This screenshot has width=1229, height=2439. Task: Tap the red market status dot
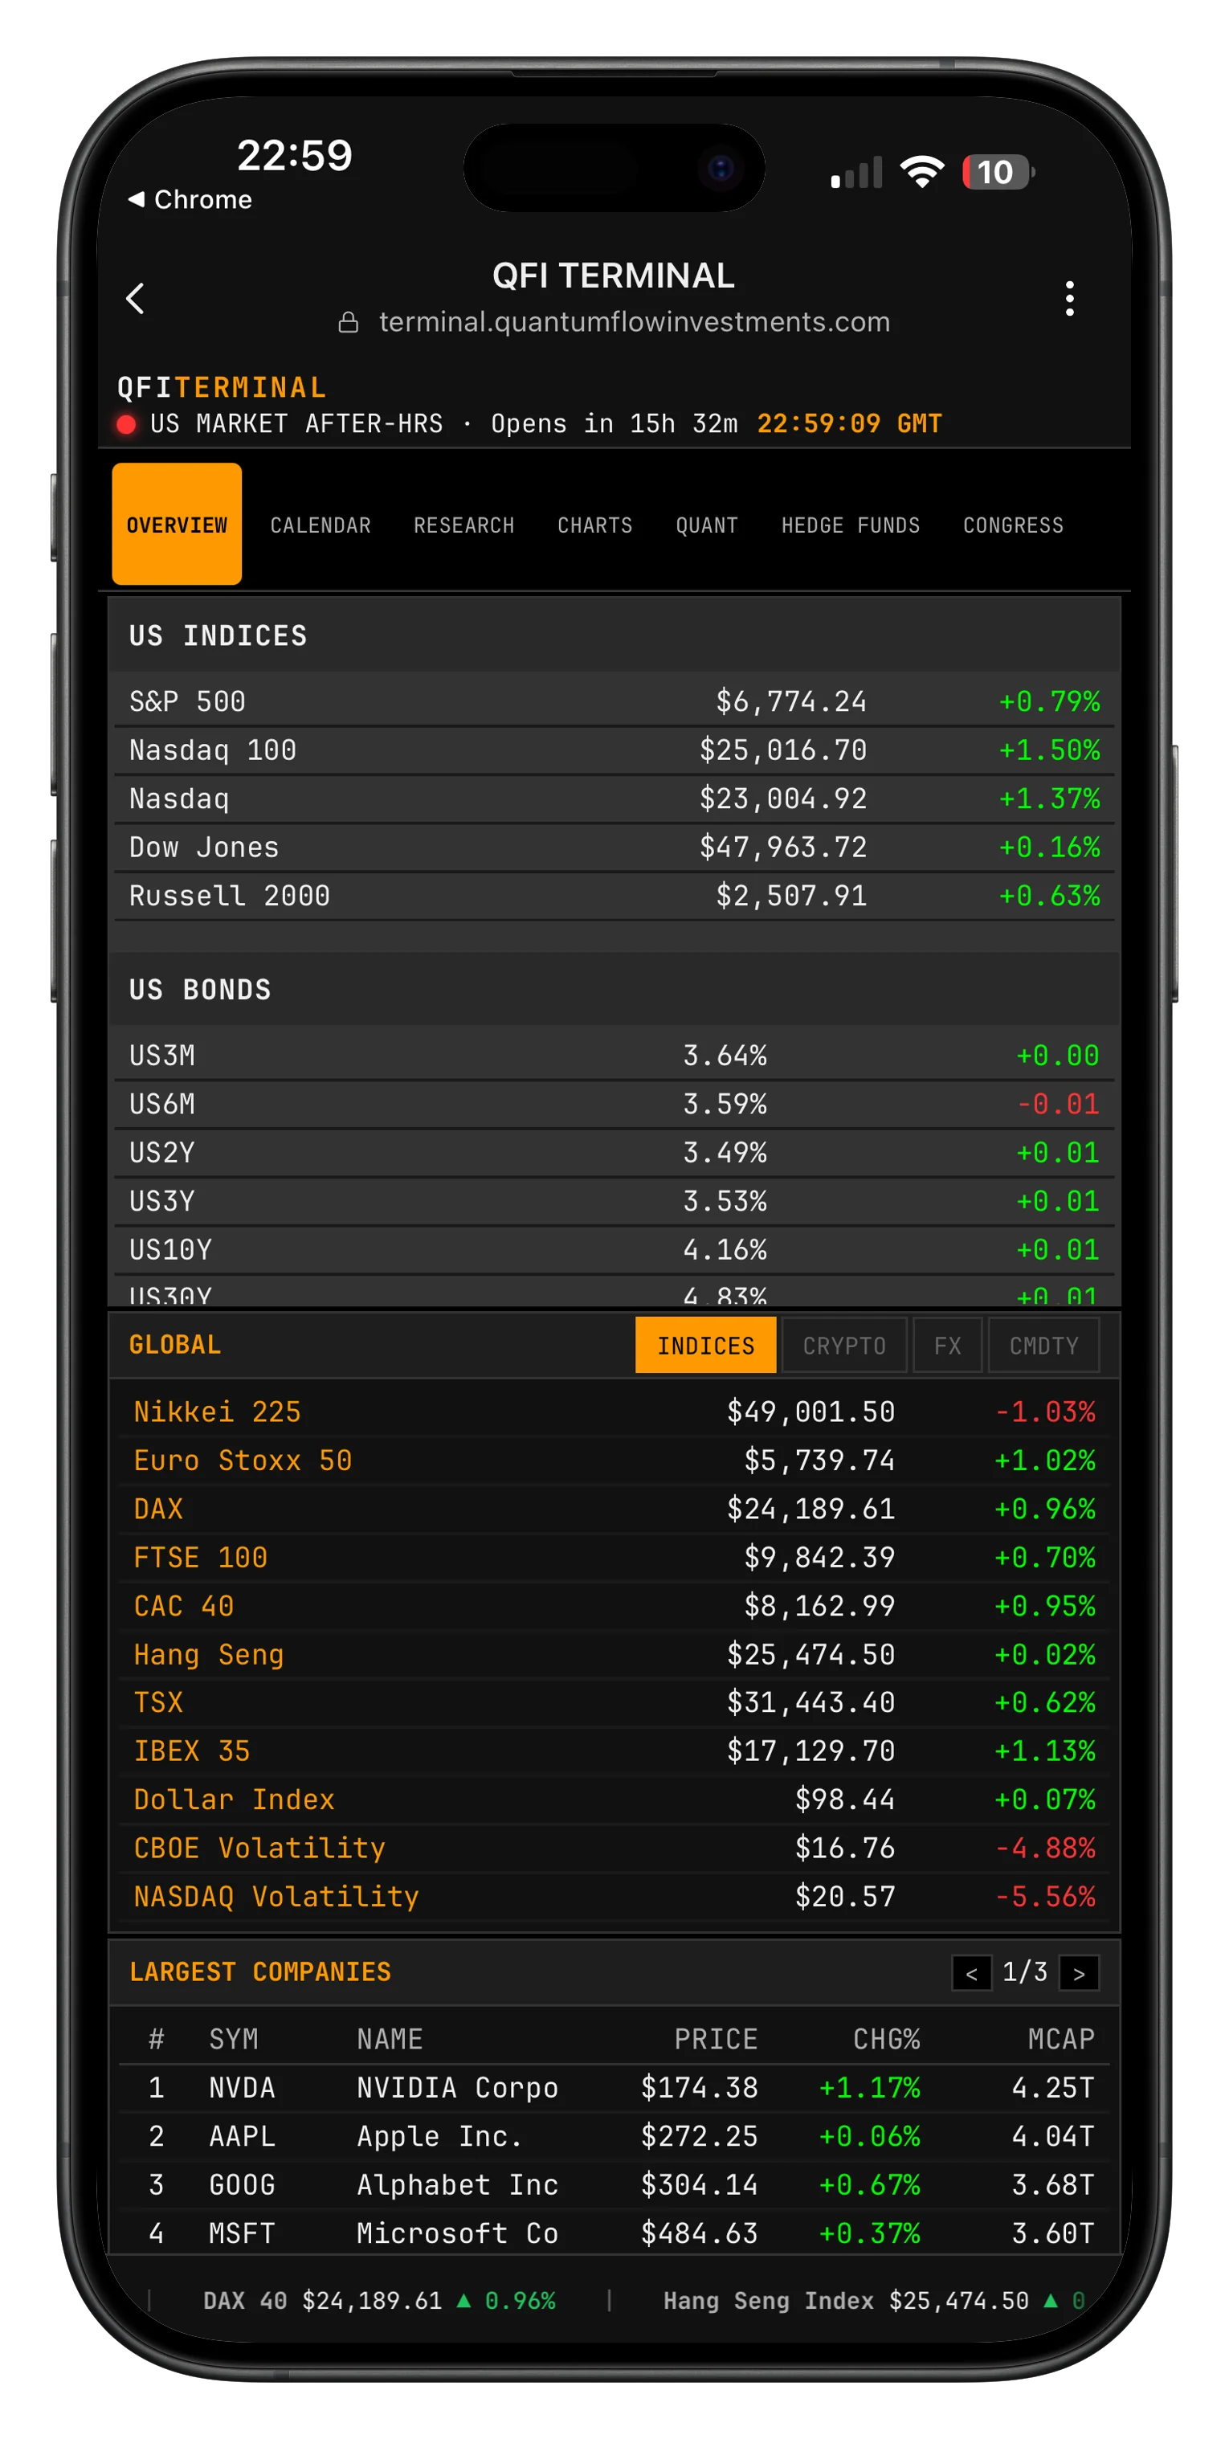point(126,424)
